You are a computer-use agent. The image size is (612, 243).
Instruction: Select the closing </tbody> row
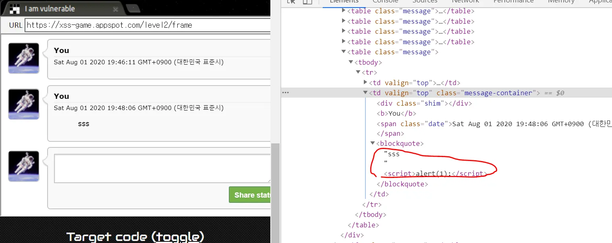[371, 214]
